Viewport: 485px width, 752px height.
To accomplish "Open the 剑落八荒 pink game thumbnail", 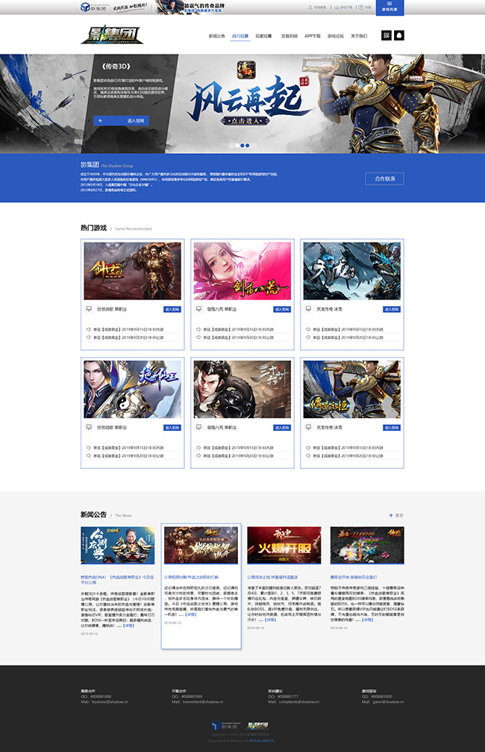I will [242, 270].
